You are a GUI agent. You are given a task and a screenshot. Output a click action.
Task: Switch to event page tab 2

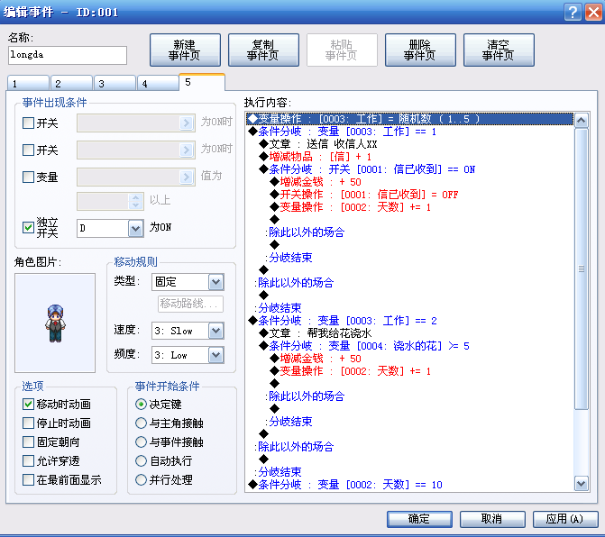(71, 83)
